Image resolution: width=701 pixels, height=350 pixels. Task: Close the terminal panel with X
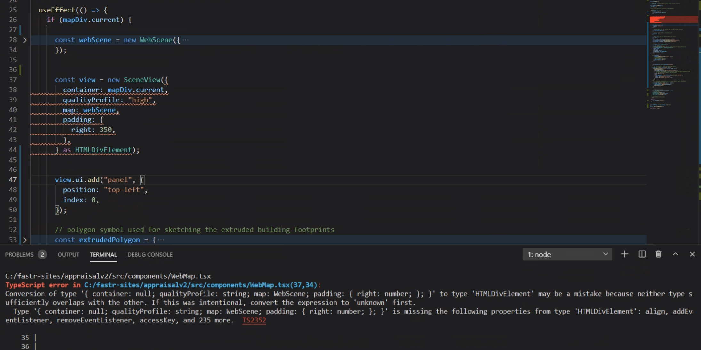(x=692, y=254)
